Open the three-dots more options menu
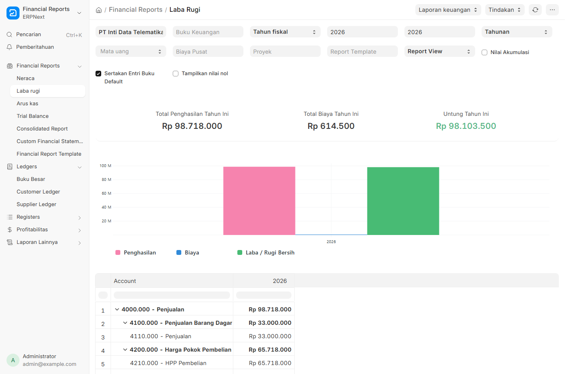 [552, 10]
